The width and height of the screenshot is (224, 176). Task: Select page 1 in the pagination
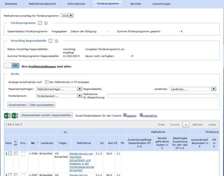point(186,124)
